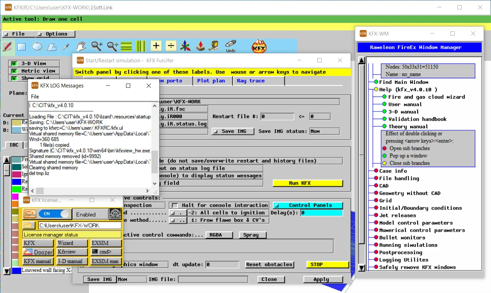Click green Fire and gas cloud wizard node
Screen dimensions: 491x293
click(384, 97)
